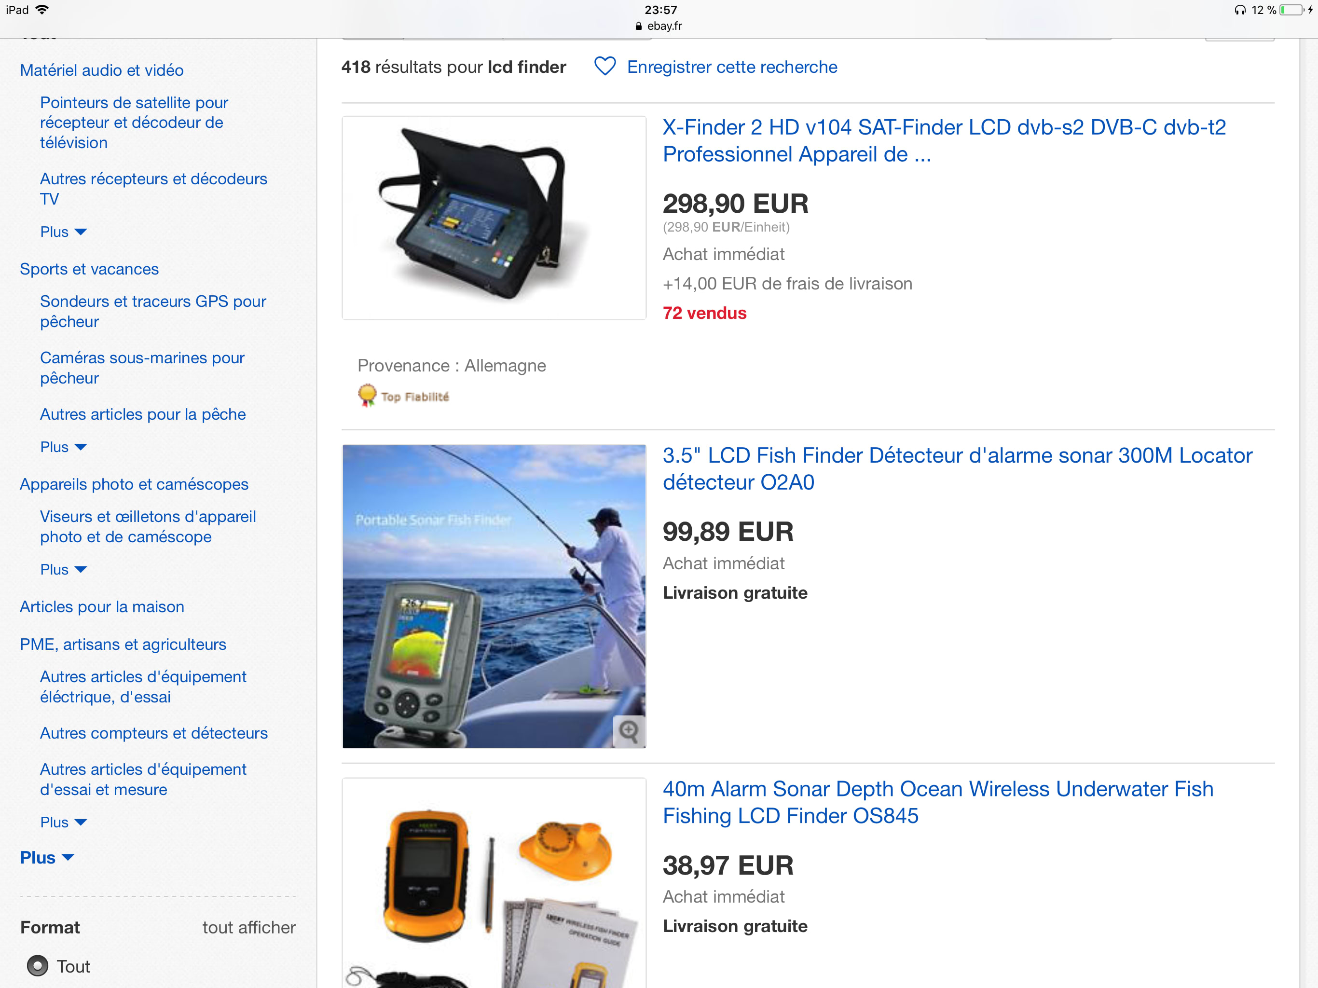Select the Tout format radio button
This screenshot has width=1318, height=988.
38,965
